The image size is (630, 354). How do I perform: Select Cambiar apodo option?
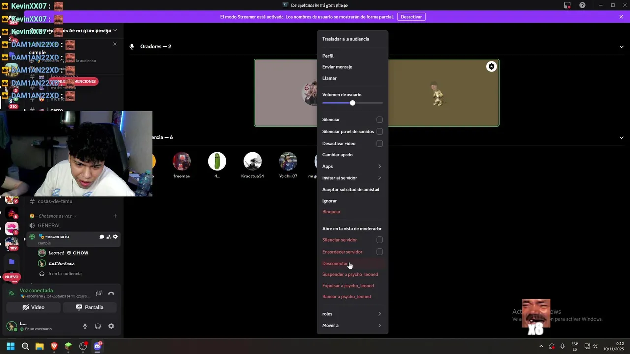click(352, 155)
